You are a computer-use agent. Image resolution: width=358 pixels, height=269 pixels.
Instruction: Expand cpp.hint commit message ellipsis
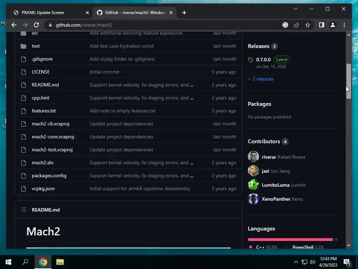pos(192,98)
